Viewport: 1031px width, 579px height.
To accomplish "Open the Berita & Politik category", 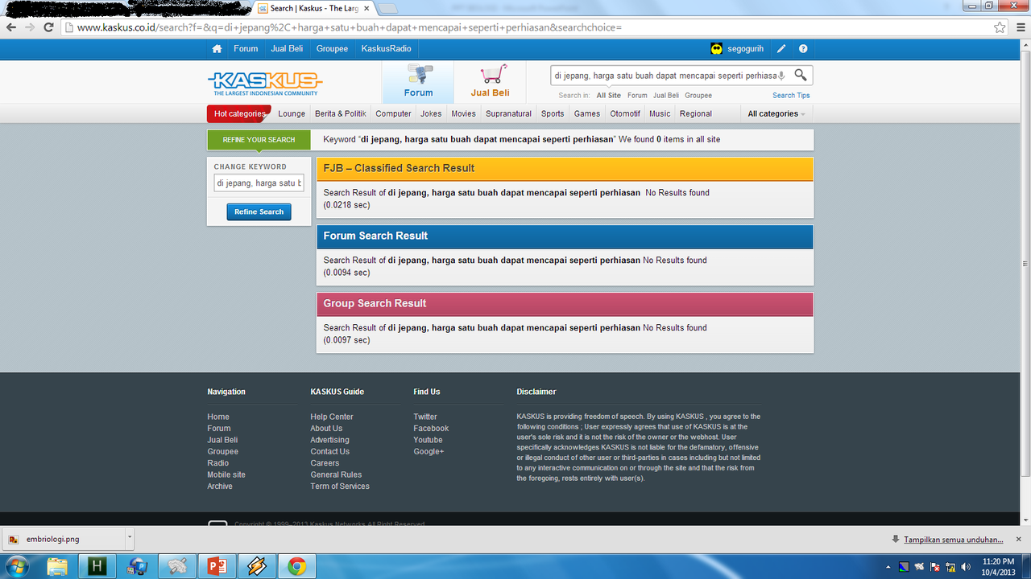I will 340,113.
